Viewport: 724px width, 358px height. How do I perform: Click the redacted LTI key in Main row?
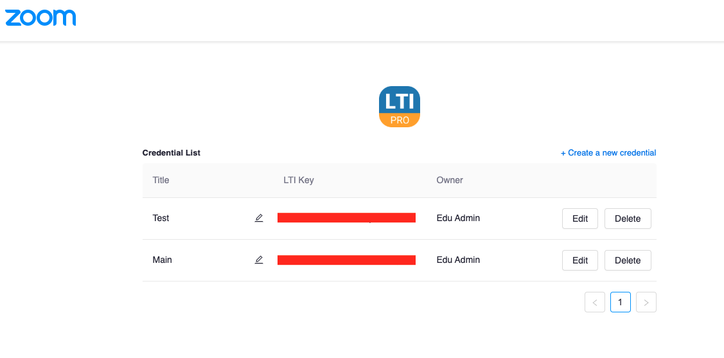[346, 260]
